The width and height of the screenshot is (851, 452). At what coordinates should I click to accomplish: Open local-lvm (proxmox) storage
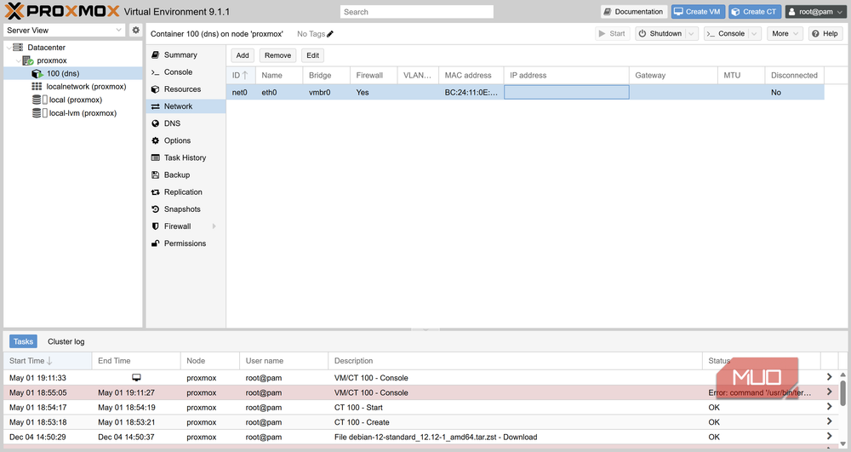pos(83,113)
